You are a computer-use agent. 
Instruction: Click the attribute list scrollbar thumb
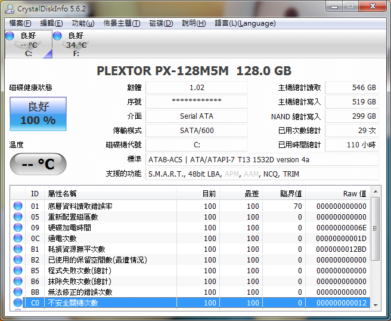376,229
